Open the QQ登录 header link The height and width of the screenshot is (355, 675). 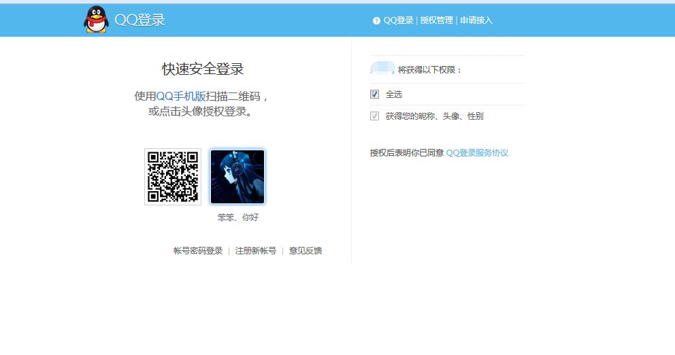click(x=398, y=20)
